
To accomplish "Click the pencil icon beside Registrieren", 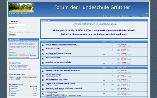I will (131, 16).
